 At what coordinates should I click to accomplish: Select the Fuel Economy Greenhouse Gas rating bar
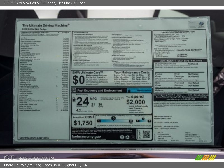[x=115, y=121]
